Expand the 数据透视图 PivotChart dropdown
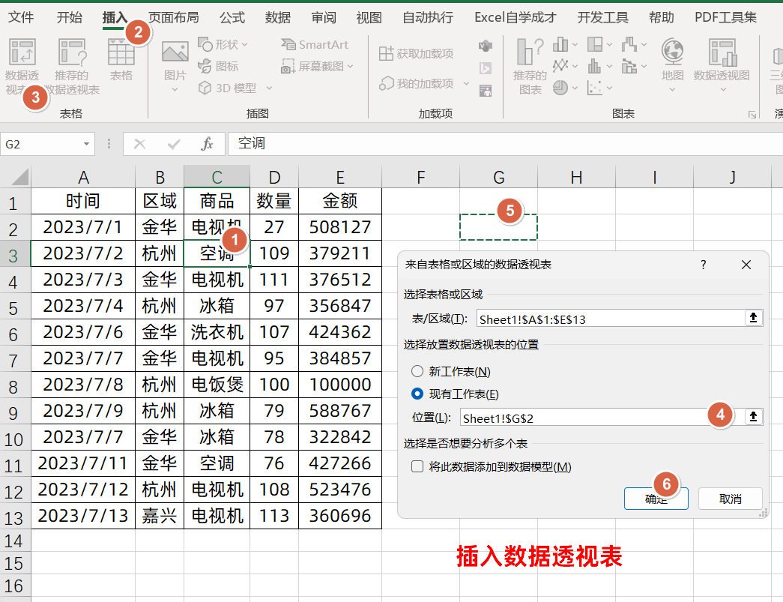This screenshot has height=602, width=783. (x=722, y=90)
